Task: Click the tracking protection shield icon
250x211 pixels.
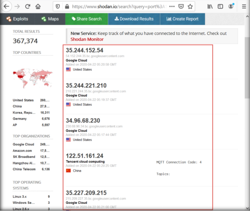Action: coord(58,7)
